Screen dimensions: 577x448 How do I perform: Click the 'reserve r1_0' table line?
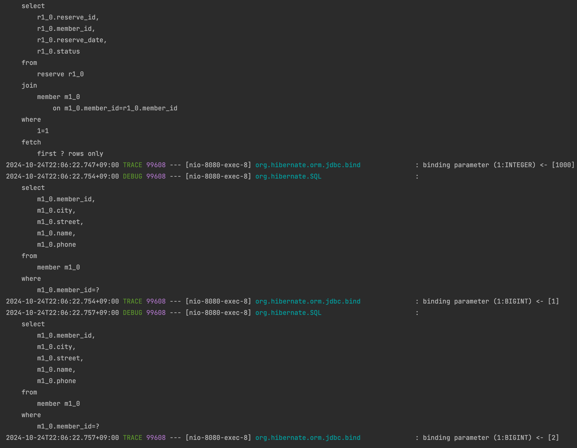(x=60, y=74)
